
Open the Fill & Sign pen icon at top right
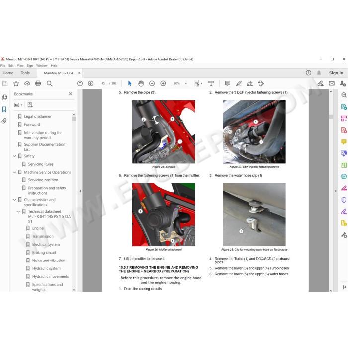(320, 83)
